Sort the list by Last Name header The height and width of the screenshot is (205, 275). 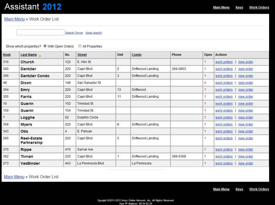point(29,55)
